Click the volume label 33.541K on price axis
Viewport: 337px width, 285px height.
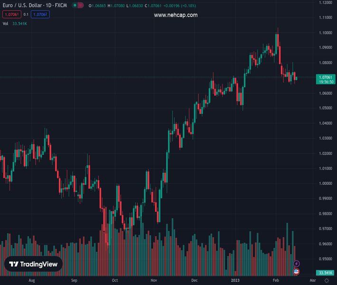pyautogui.click(x=326, y=273)
